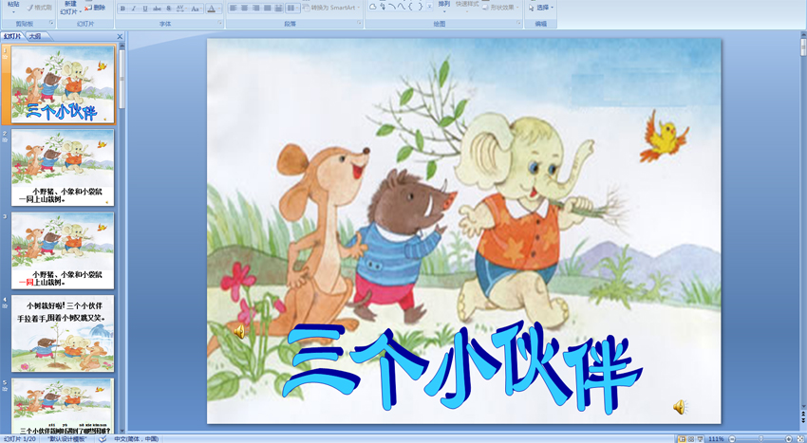Screen dimensions: 807x443
Task: Pick the font color (A) button
Action: click(x=212, y=9)
